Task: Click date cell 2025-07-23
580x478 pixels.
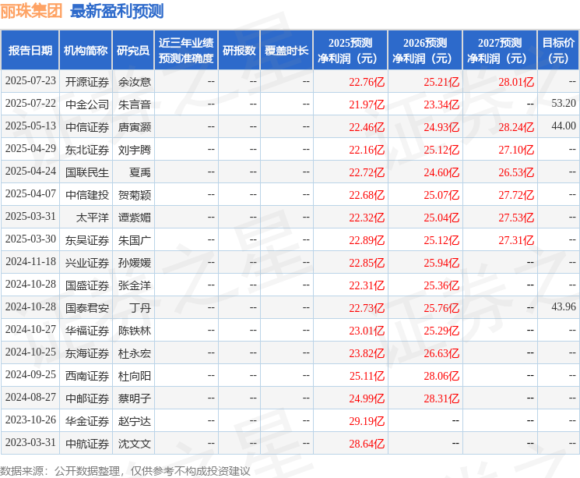Action: 30,81
